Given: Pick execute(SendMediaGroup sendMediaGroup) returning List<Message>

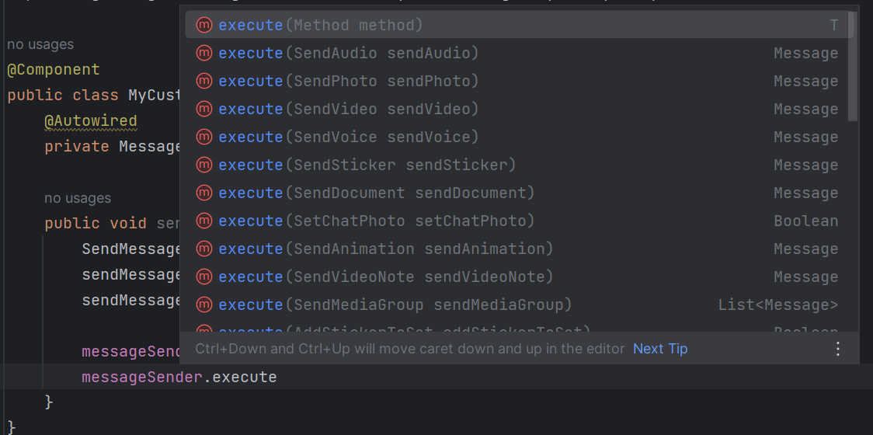Looking at the screenshot, I should 516,304.
